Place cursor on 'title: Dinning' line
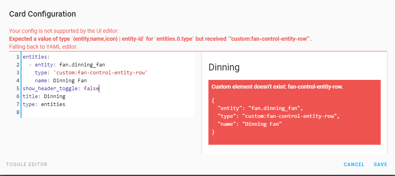395x176 pixels. coord(44,97)
